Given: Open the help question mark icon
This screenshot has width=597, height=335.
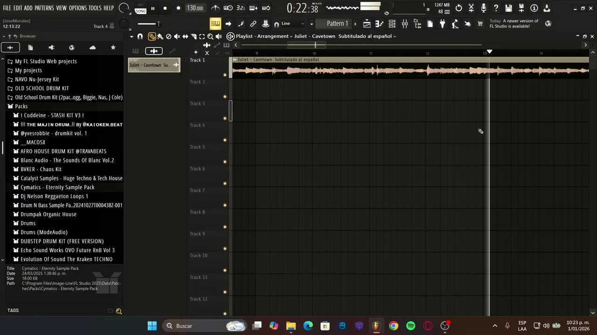Looking at the screenshot, I should tap(496, 8).
